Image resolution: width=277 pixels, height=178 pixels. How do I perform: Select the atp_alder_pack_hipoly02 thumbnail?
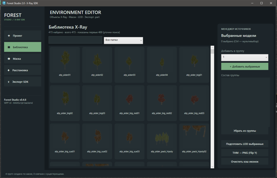pyautogui.click(x=194, y=141)
